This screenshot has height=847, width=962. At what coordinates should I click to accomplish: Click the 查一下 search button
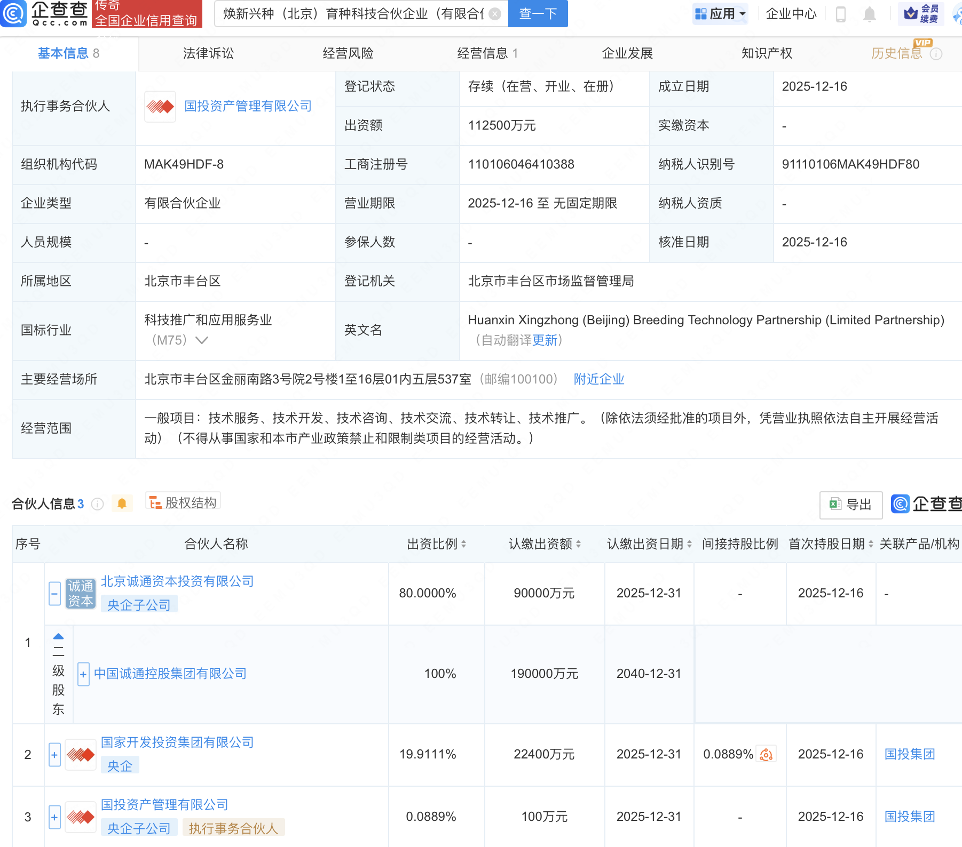tap(538, 14)
